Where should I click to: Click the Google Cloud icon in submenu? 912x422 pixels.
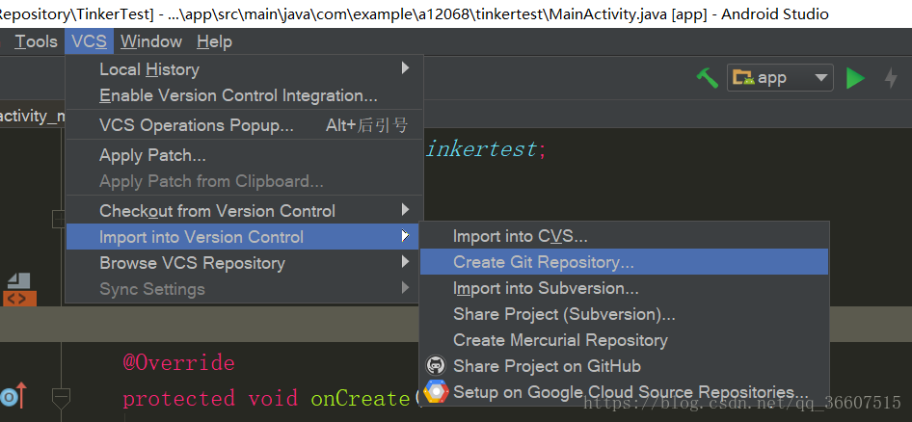(x=436, y=392)
